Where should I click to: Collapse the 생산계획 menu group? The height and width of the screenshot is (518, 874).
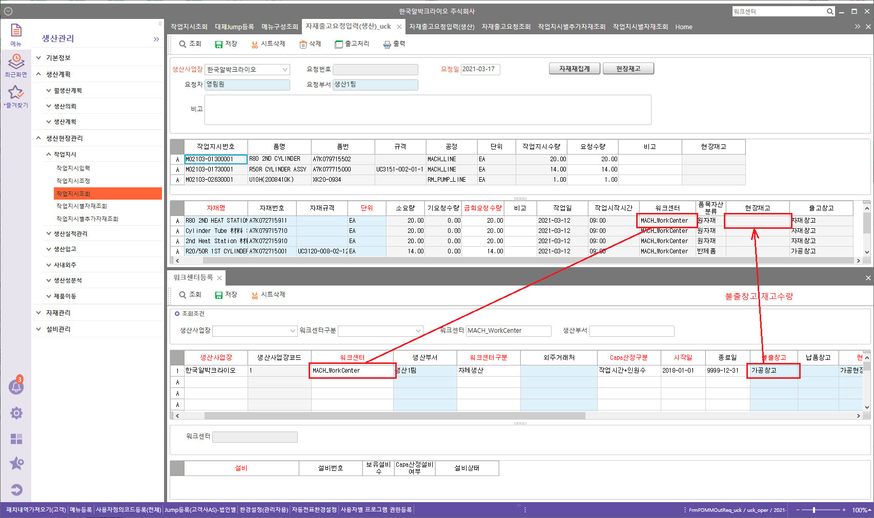pos(38,74)
